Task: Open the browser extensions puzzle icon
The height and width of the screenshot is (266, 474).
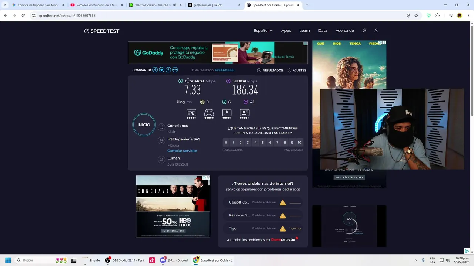Action: tap(438, 16)
